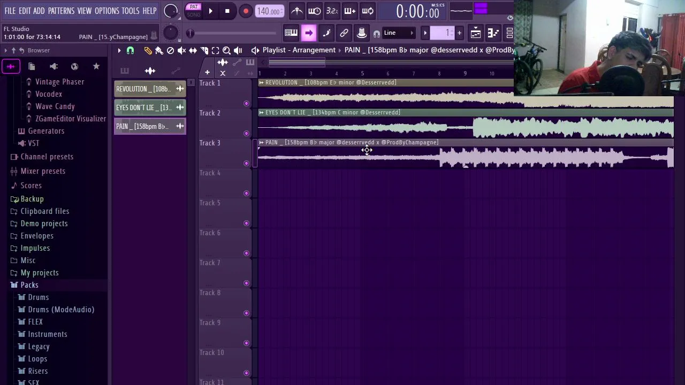This screenshot has width=685, height=385.
Task: Collapse the Packs folder in browser
Action: [29, 285]
